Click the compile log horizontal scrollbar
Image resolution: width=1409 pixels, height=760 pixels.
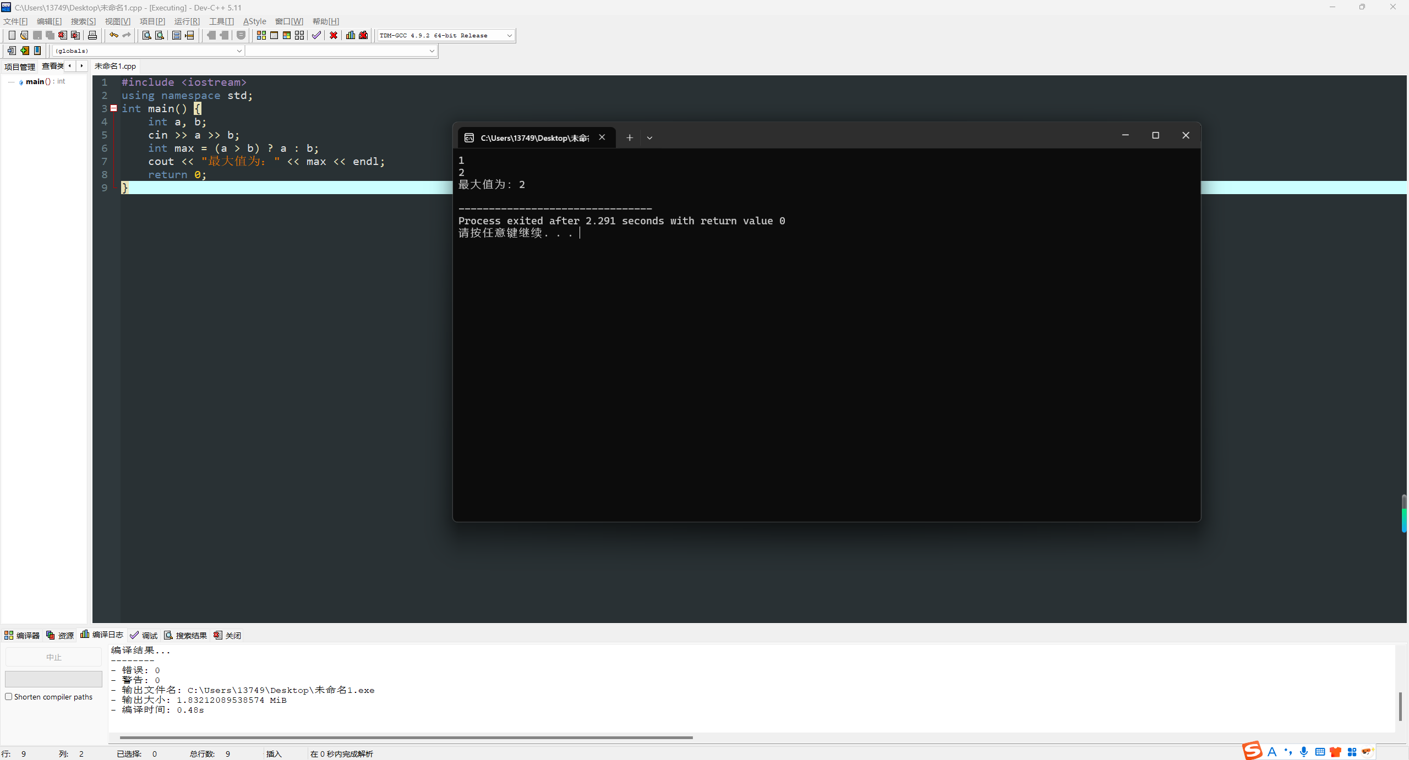(x=406, y=737)
